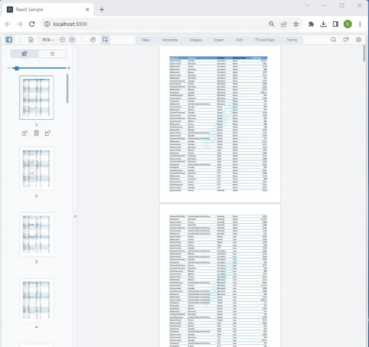Screen dimensions: 369x347
Task: Bookmark this tab with star
Action: (296, 24)
